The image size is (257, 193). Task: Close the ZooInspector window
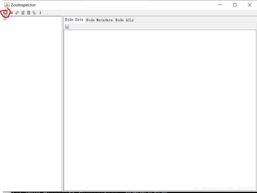(249, 5)
